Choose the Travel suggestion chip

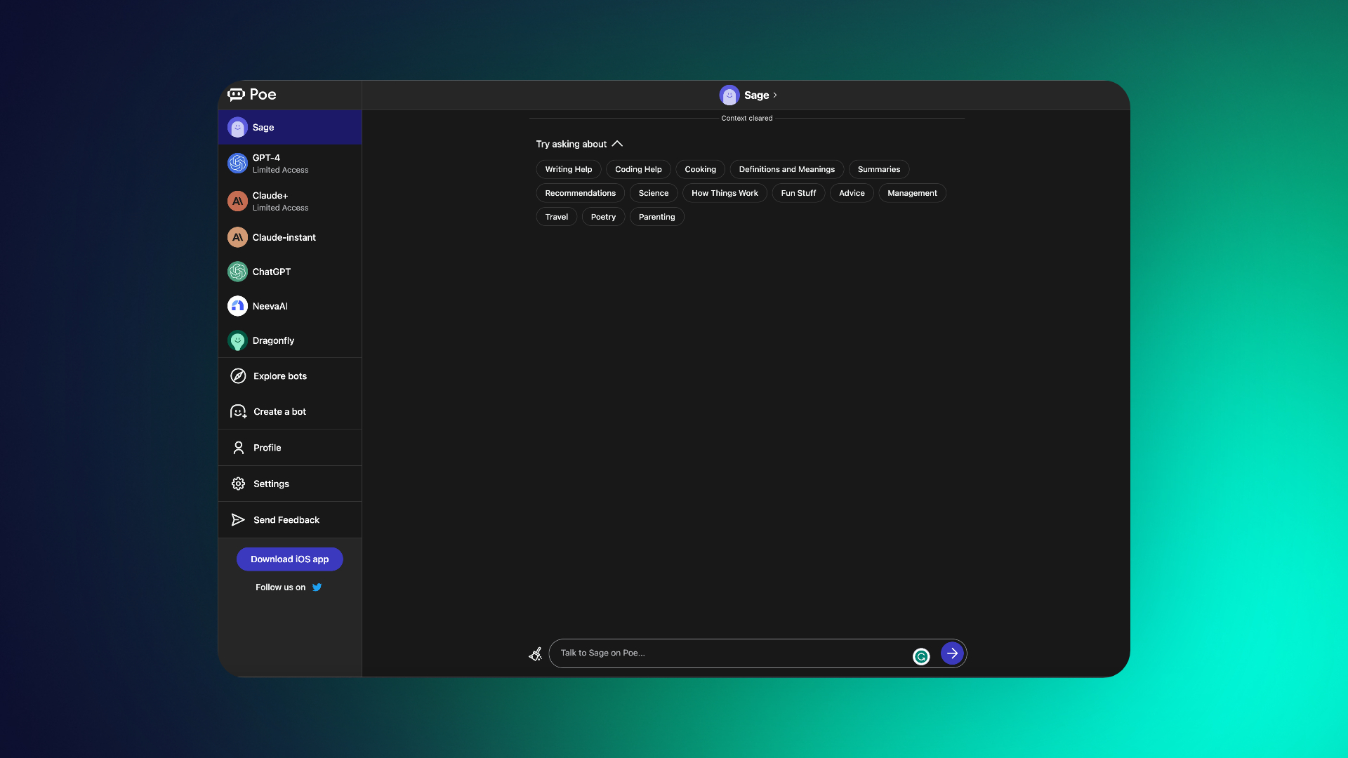pyautogui.click(x=557, y=217)
